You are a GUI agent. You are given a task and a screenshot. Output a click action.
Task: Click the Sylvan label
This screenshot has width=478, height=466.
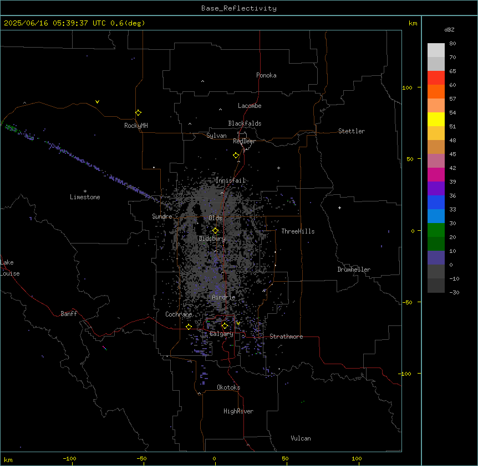[216, 136]
